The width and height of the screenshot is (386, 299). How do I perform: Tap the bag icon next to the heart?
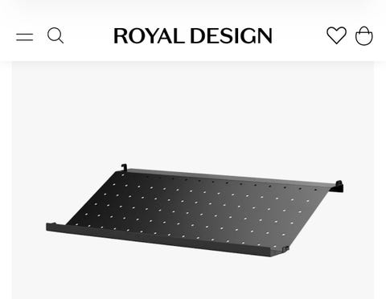pos(363,35)
